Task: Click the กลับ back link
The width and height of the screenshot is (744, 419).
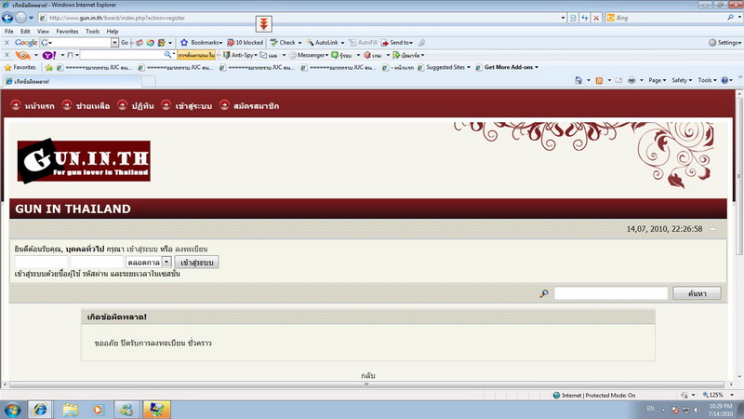Action: point(368,374)
